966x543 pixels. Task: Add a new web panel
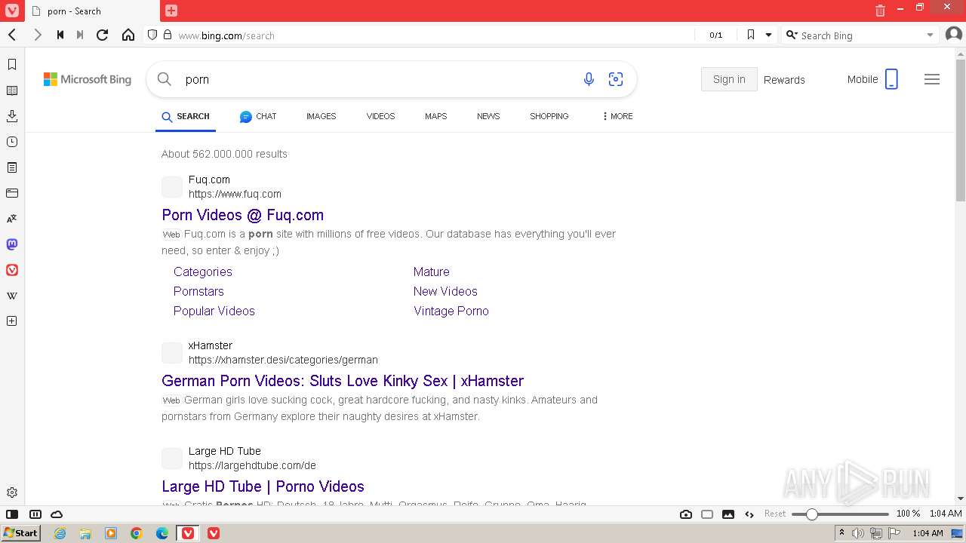(12, 321)
